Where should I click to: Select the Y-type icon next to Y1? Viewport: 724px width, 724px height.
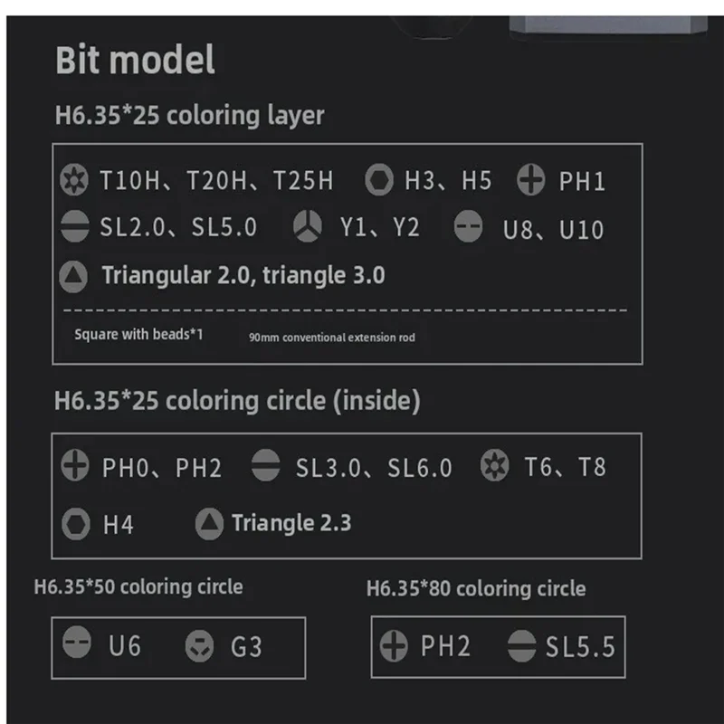point(309,226)
